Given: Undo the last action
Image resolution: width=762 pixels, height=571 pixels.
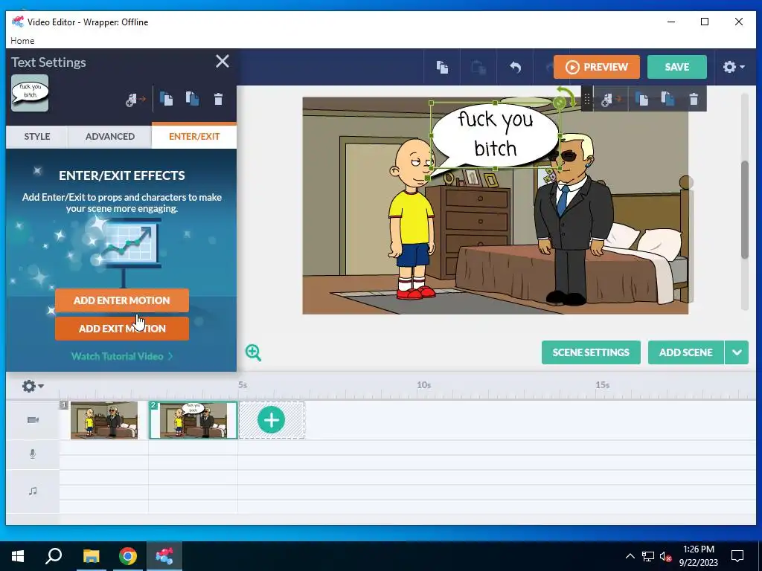Looking at the screenshot, I should click(515, 67).
